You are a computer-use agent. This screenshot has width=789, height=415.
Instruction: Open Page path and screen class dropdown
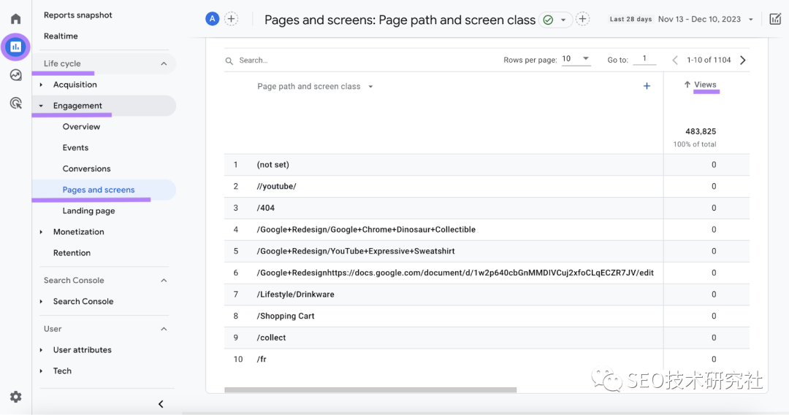tap(315, 87)
